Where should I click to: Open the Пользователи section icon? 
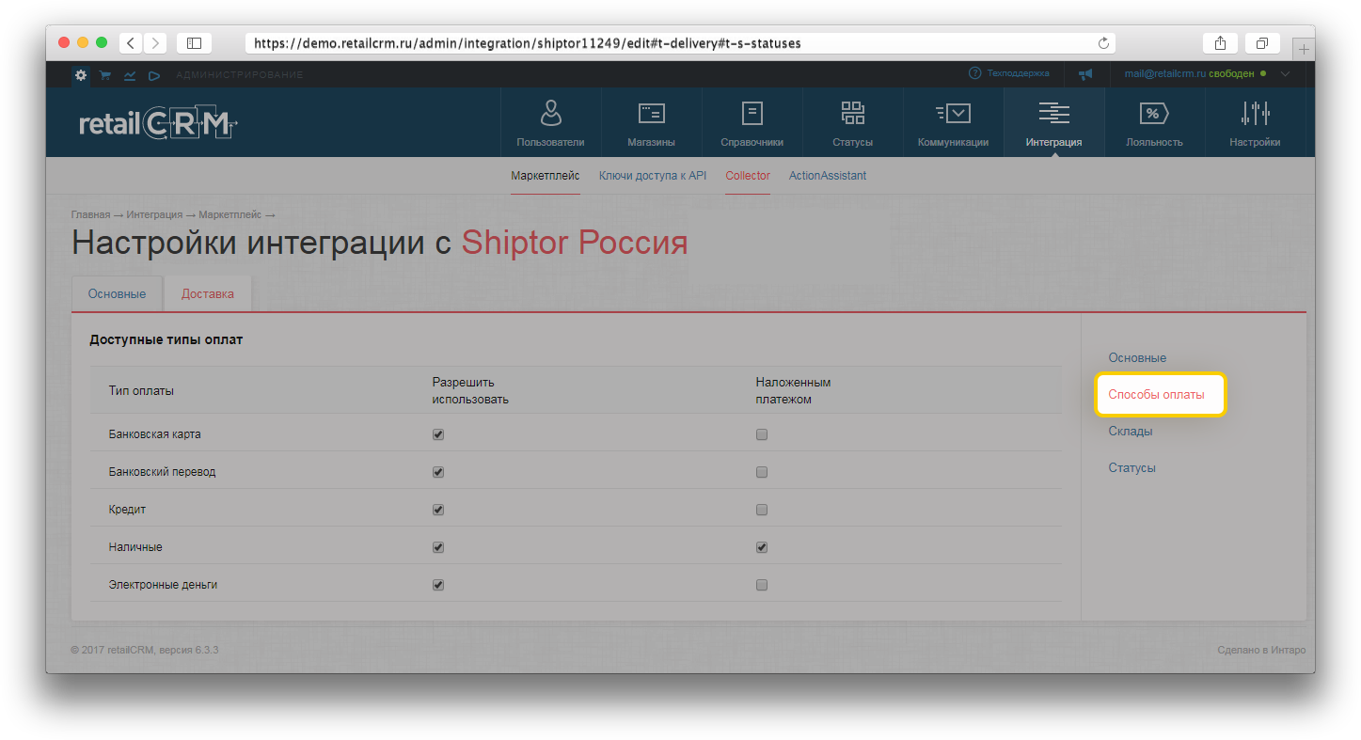(x=550, y=114)
